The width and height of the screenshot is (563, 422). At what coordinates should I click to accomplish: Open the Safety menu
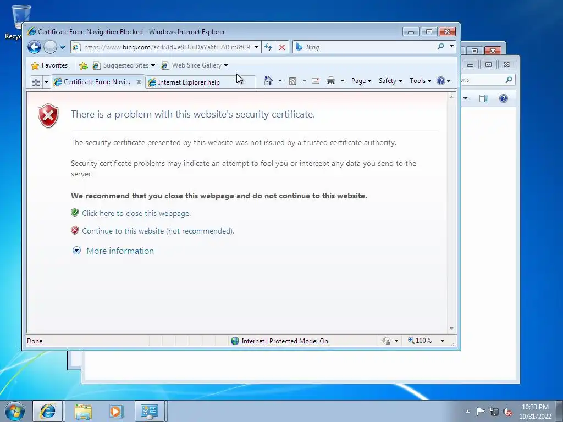[x=391, y=81]
